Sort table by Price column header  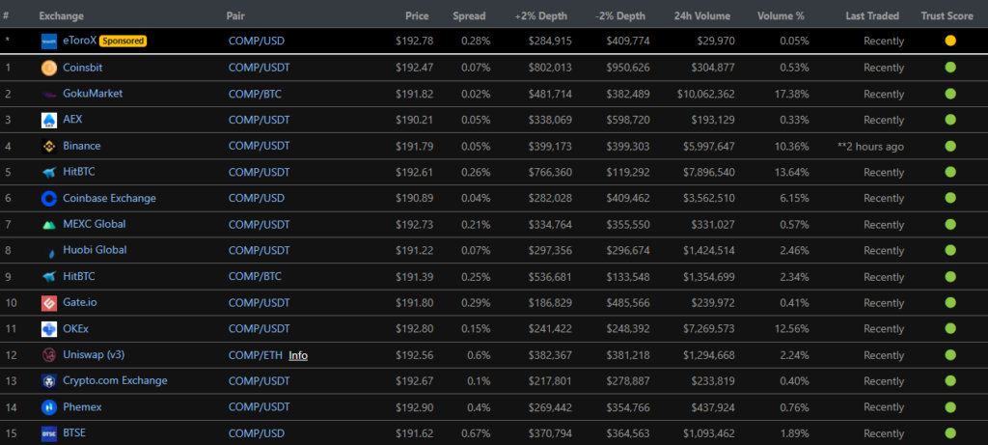pyautogui.click(x=417, y=15)
